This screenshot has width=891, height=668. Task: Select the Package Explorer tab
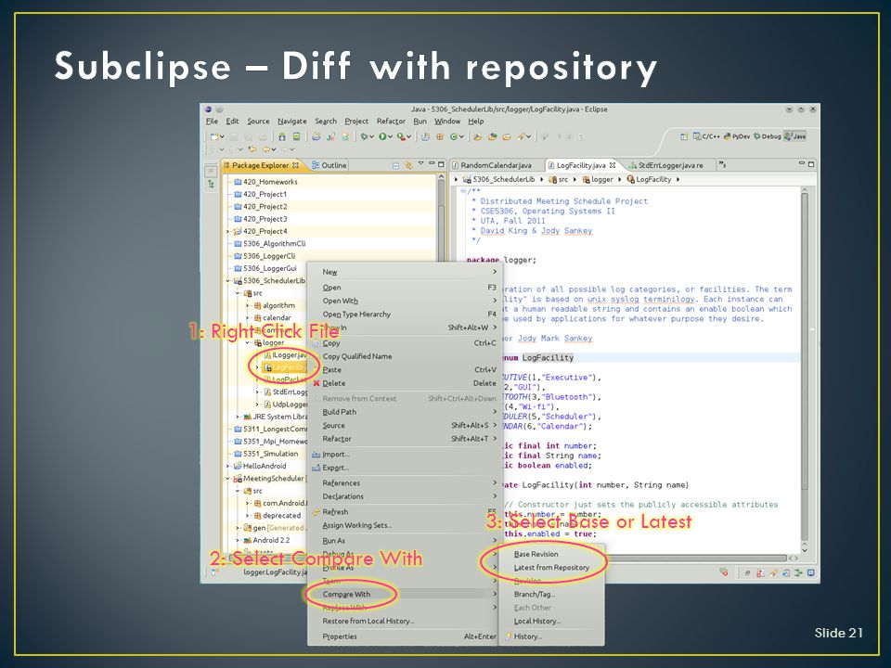click(260, 165)
